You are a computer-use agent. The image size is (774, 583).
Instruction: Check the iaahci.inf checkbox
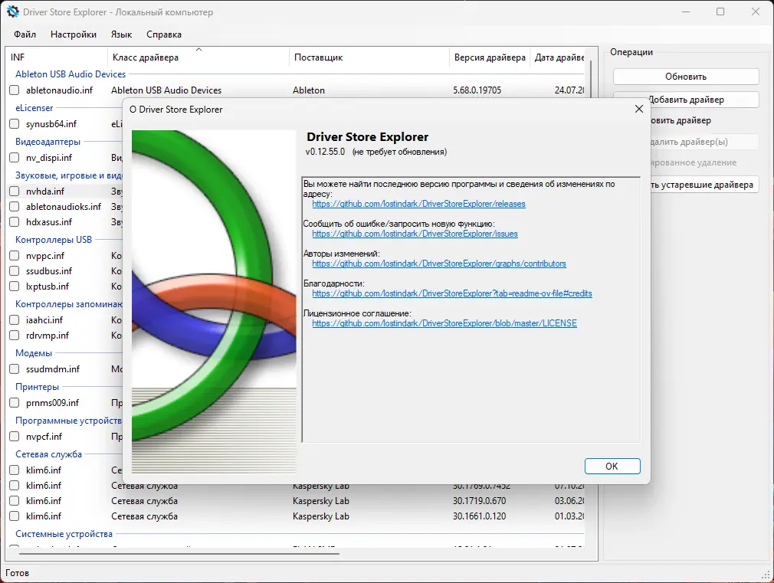[x=15, y=320]
